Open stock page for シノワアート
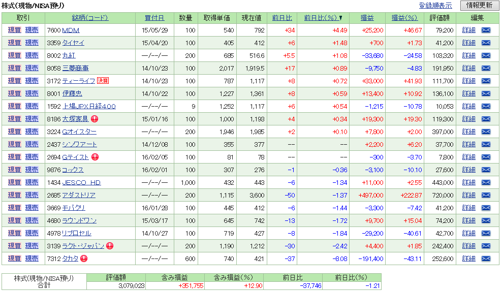This screenshot has width=501, height=291. (x=79, y=144)
